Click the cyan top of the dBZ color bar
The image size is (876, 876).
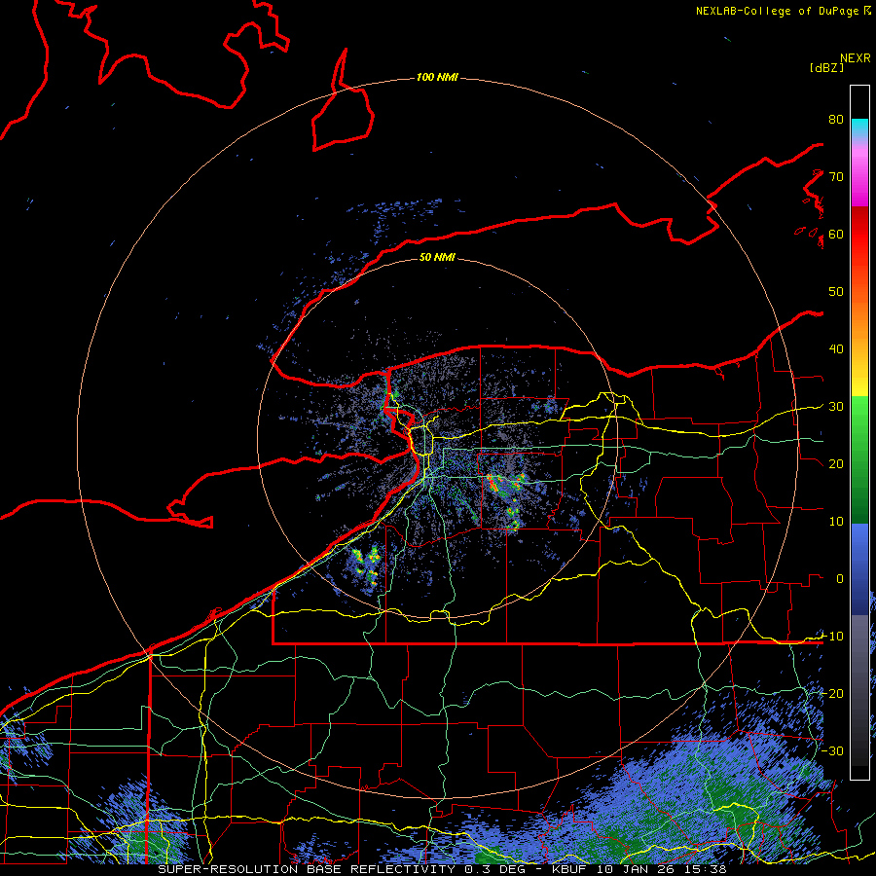pos(859,128)
